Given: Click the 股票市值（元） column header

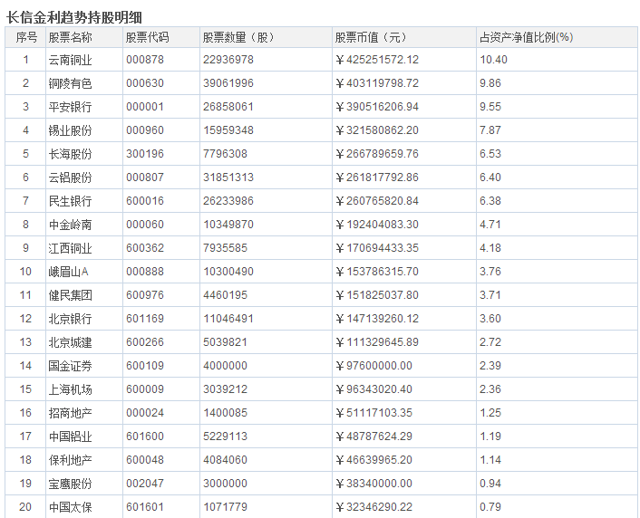Looking at the screenshot, I should pyautogui.click(x=372, y=37).
